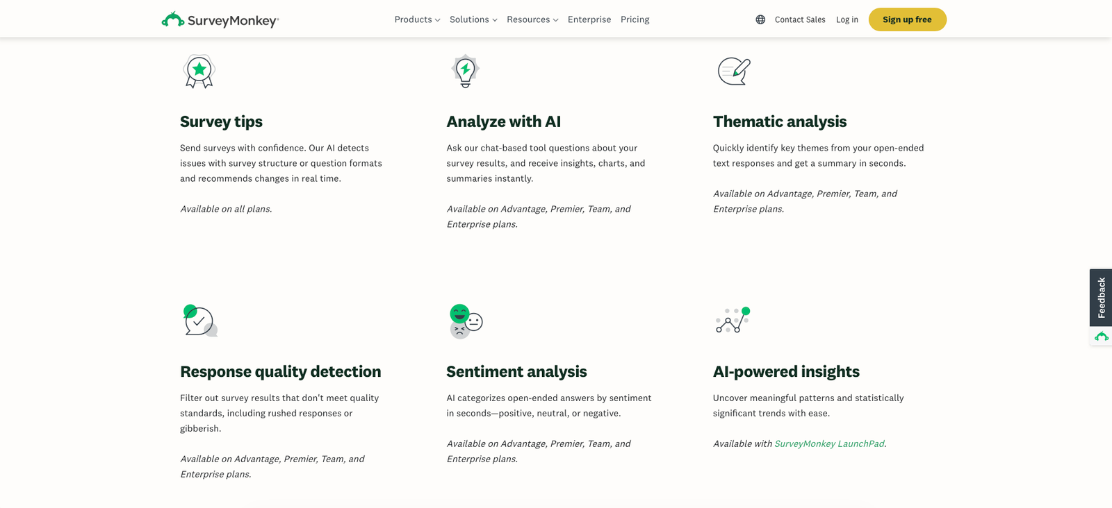Click the Sentiment analysis emoji faces icon
The height and width of the screenshot is (508, 1112).
tap(466, 321)
